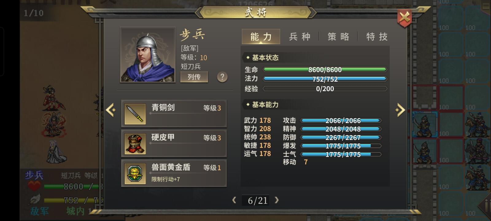
Task: Click the beast-face golden shield icon
Action: pyautogui.click(x=135, y=173)
